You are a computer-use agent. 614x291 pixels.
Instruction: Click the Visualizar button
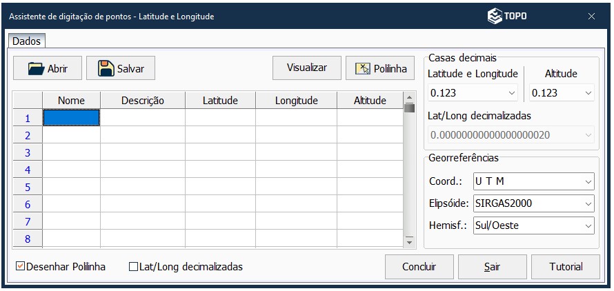tap(307, 68)
